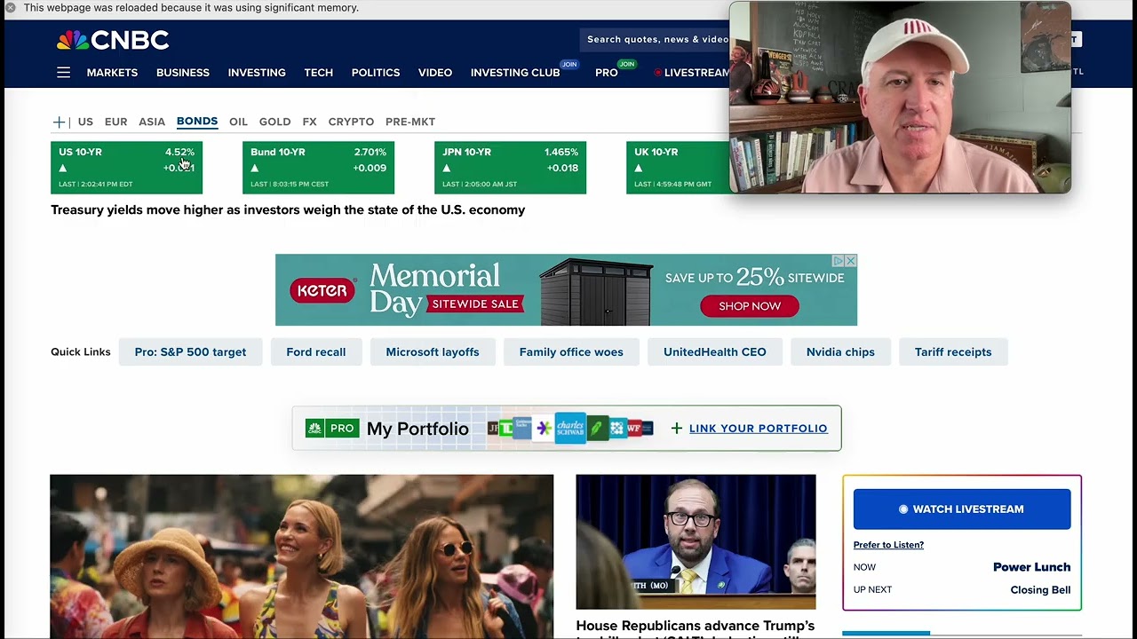Open the UK 10-YR yield card

(678, 167)
